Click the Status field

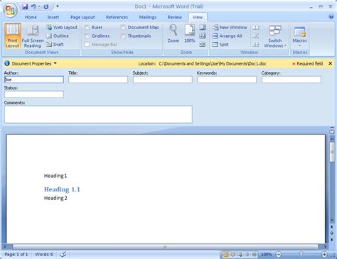tap(34, 95)
